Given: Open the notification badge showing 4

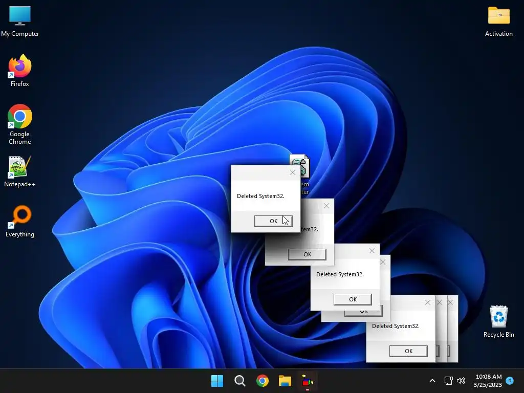Looking at the screenshot, I should point(510,380).
